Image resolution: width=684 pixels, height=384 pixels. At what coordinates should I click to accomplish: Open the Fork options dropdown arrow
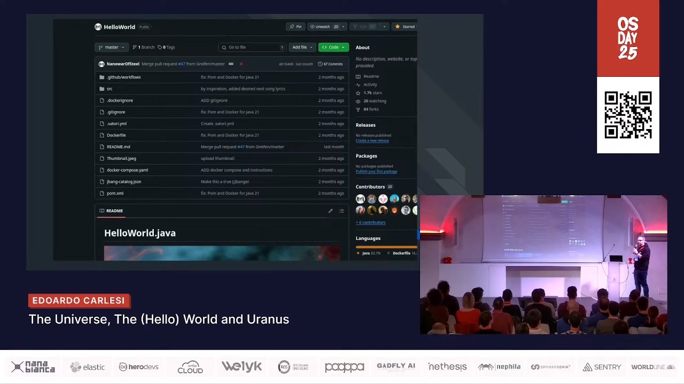click(384, 27)
